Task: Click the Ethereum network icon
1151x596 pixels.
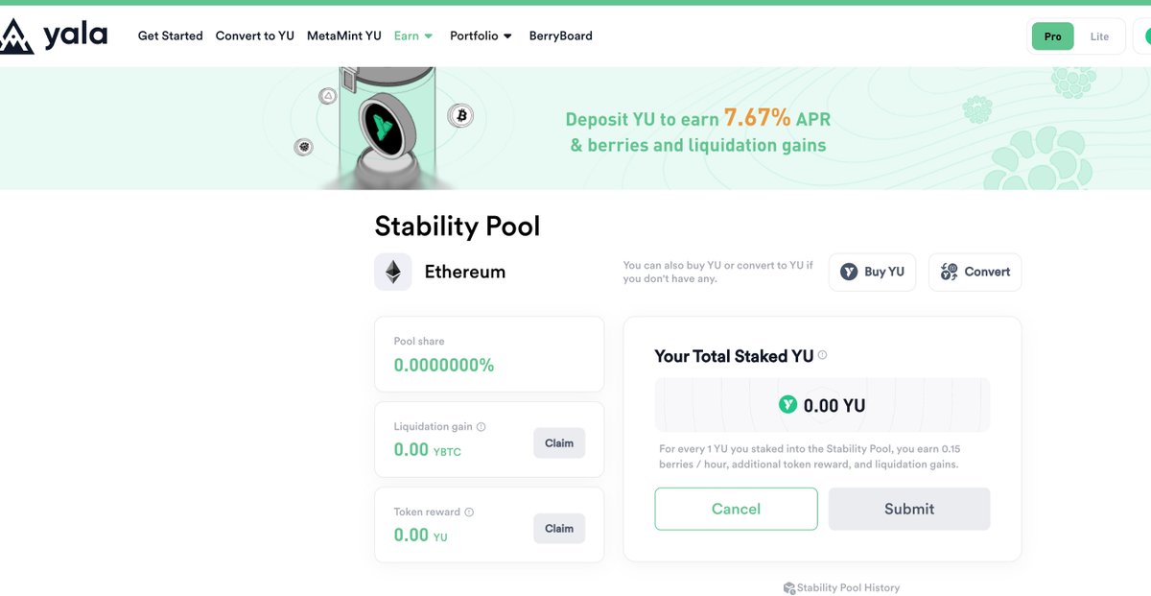Action: (x=393, y=272)
